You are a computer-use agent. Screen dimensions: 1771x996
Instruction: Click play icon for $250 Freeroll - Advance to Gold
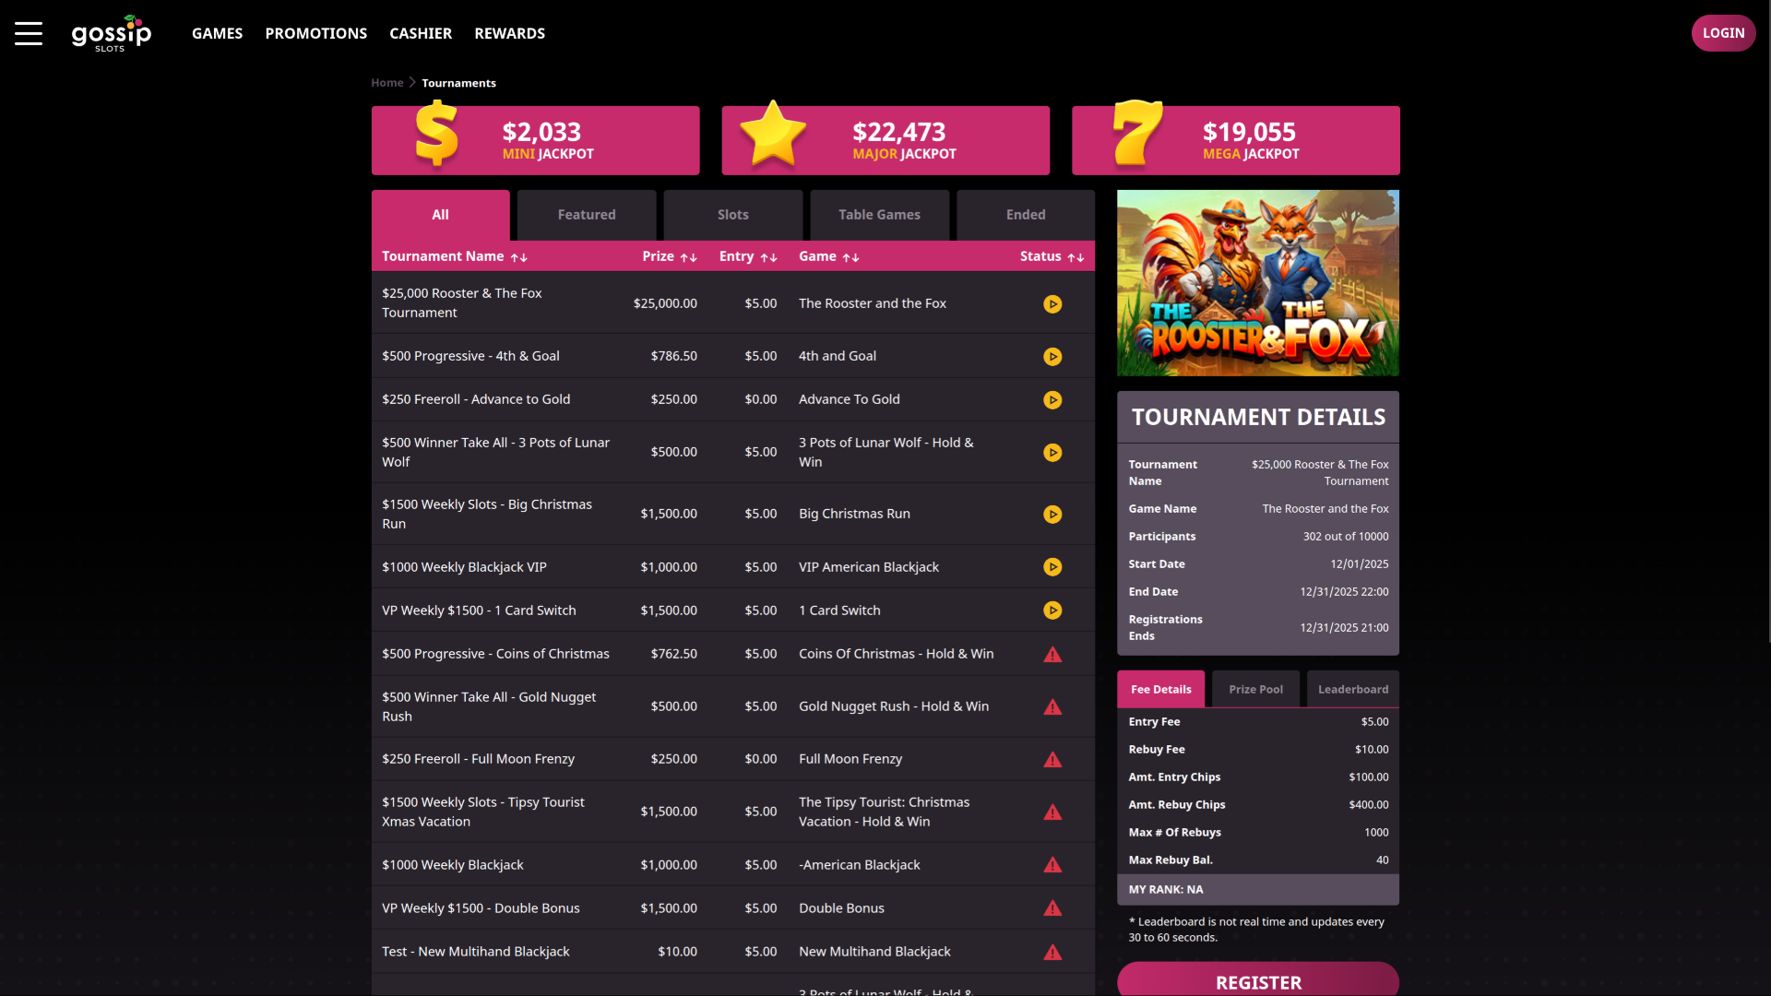[x=1052, y=400]
